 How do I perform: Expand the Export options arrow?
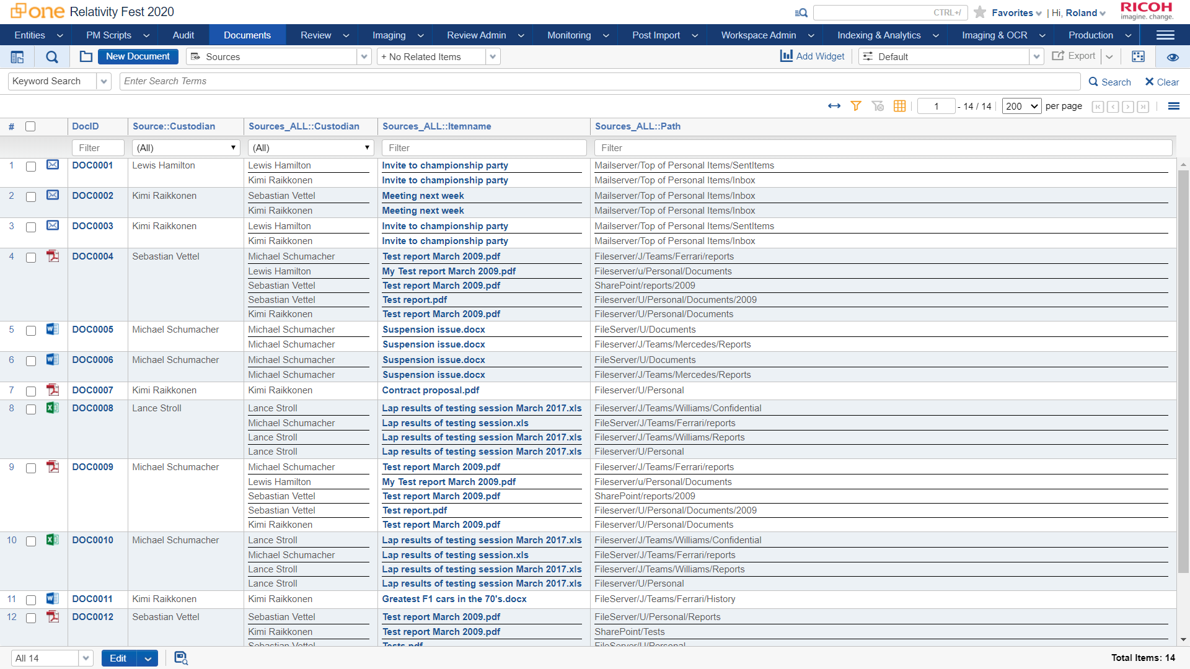(x=1109, y=56)
